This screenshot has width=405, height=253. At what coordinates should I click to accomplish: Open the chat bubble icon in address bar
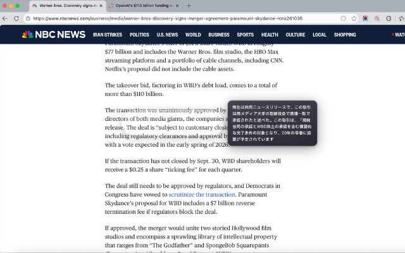click(343, 18)
